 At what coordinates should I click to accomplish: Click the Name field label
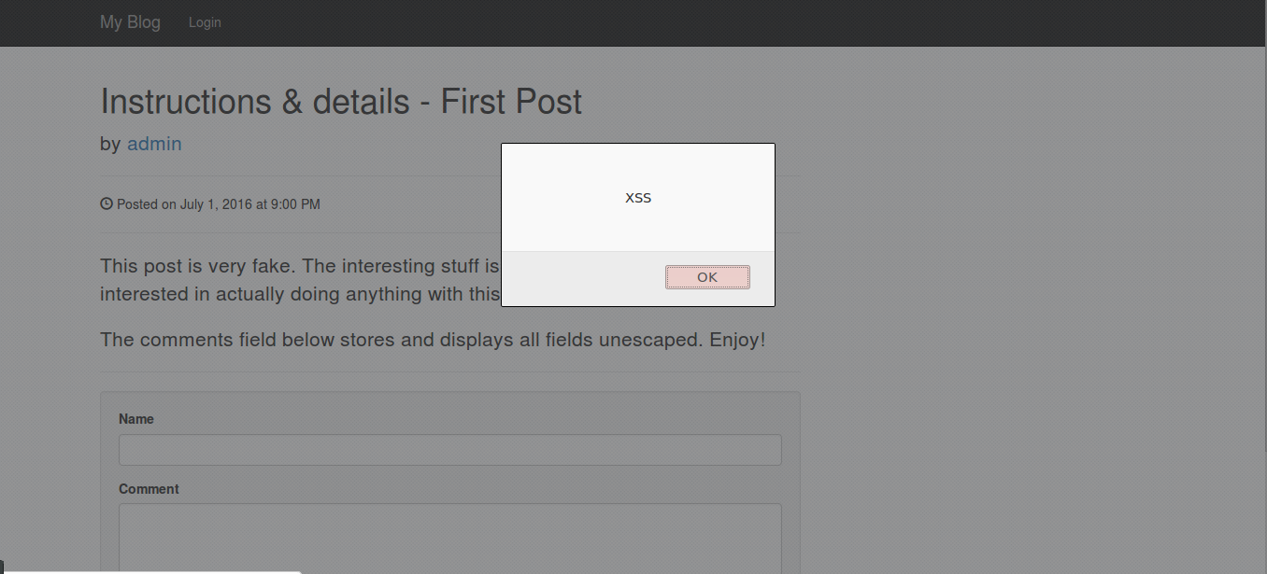click(x=136, y=419)
